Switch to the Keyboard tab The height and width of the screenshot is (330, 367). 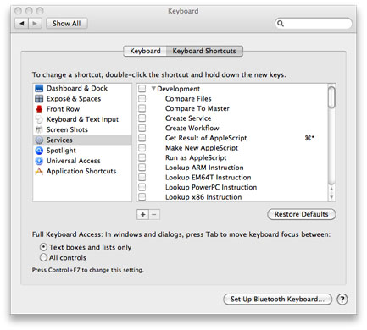pos(145,51)
